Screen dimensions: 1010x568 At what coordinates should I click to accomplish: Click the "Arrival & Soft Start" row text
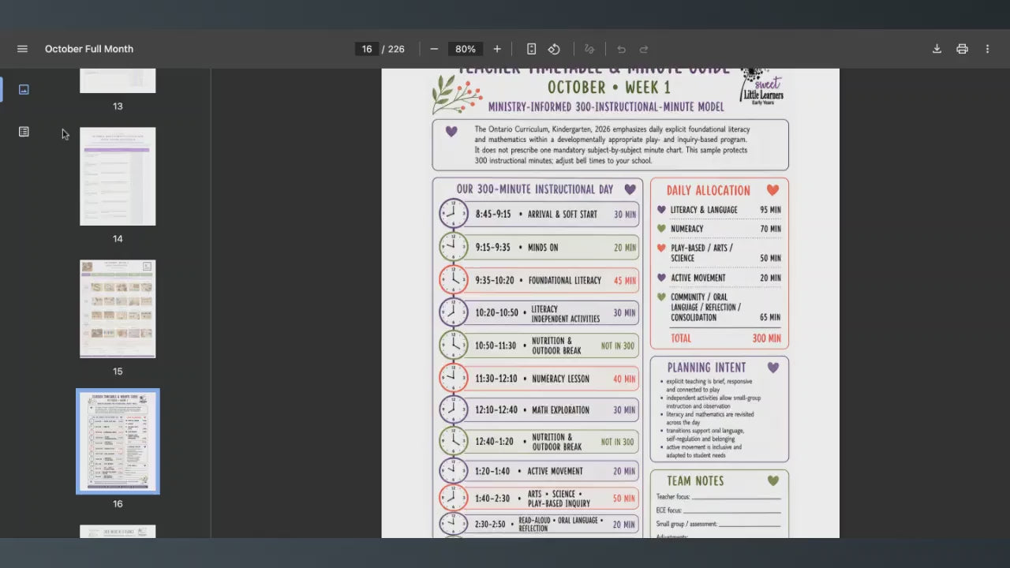[563, 215]
